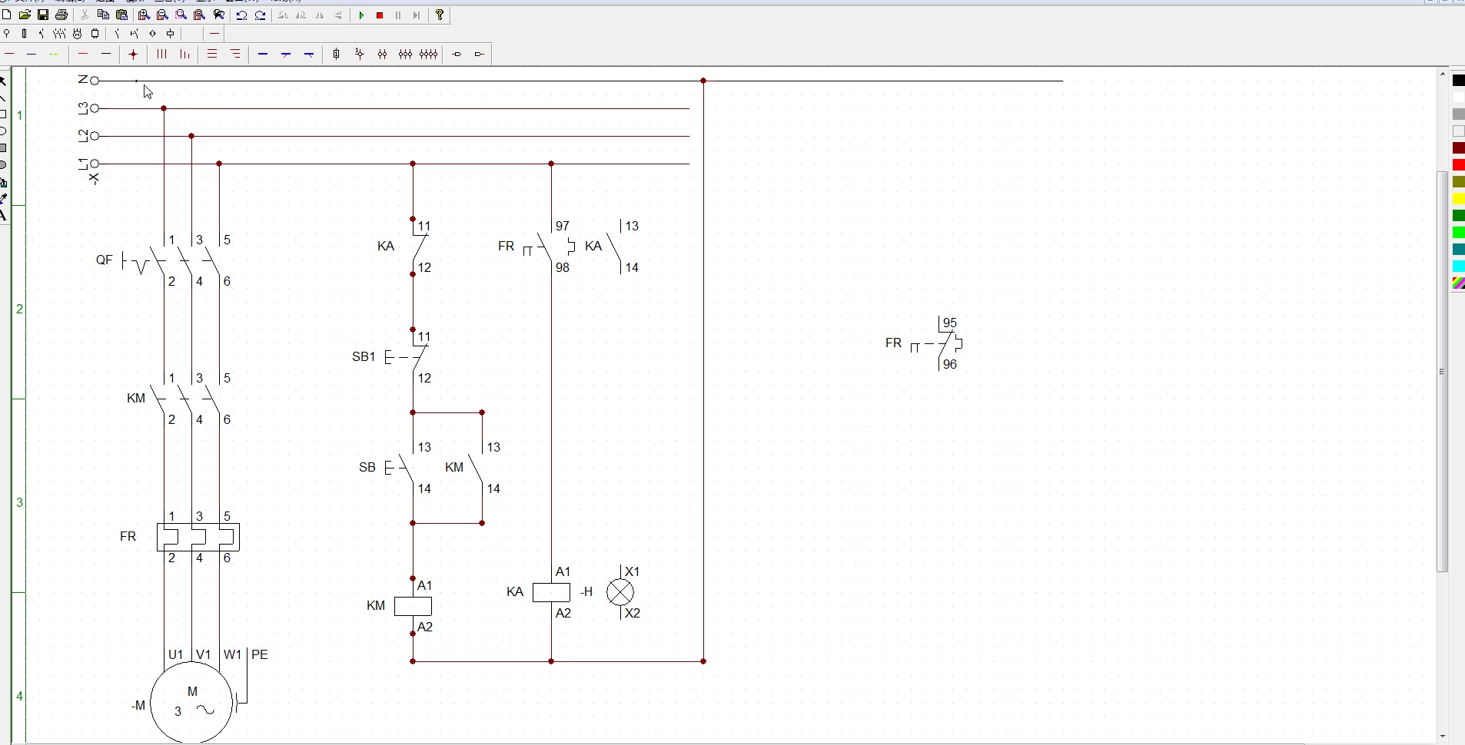Start simulation with green play button
The image size is (1465, 745).
point(361,15)
